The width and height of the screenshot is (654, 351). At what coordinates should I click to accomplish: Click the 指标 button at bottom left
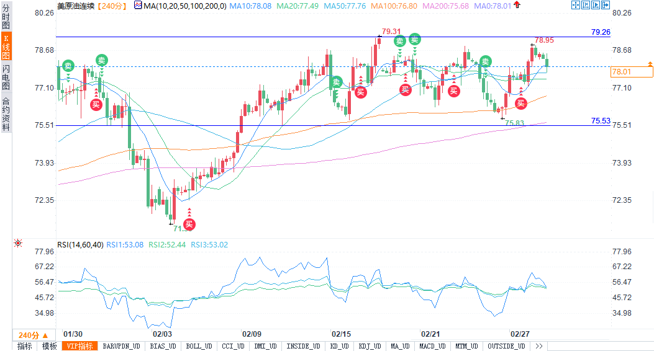[x=24, y=346]
